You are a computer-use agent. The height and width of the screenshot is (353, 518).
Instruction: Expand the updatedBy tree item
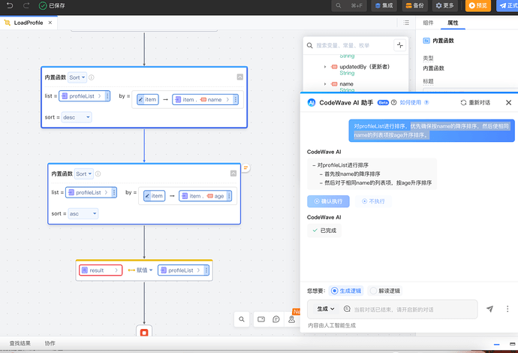[325, 66]
